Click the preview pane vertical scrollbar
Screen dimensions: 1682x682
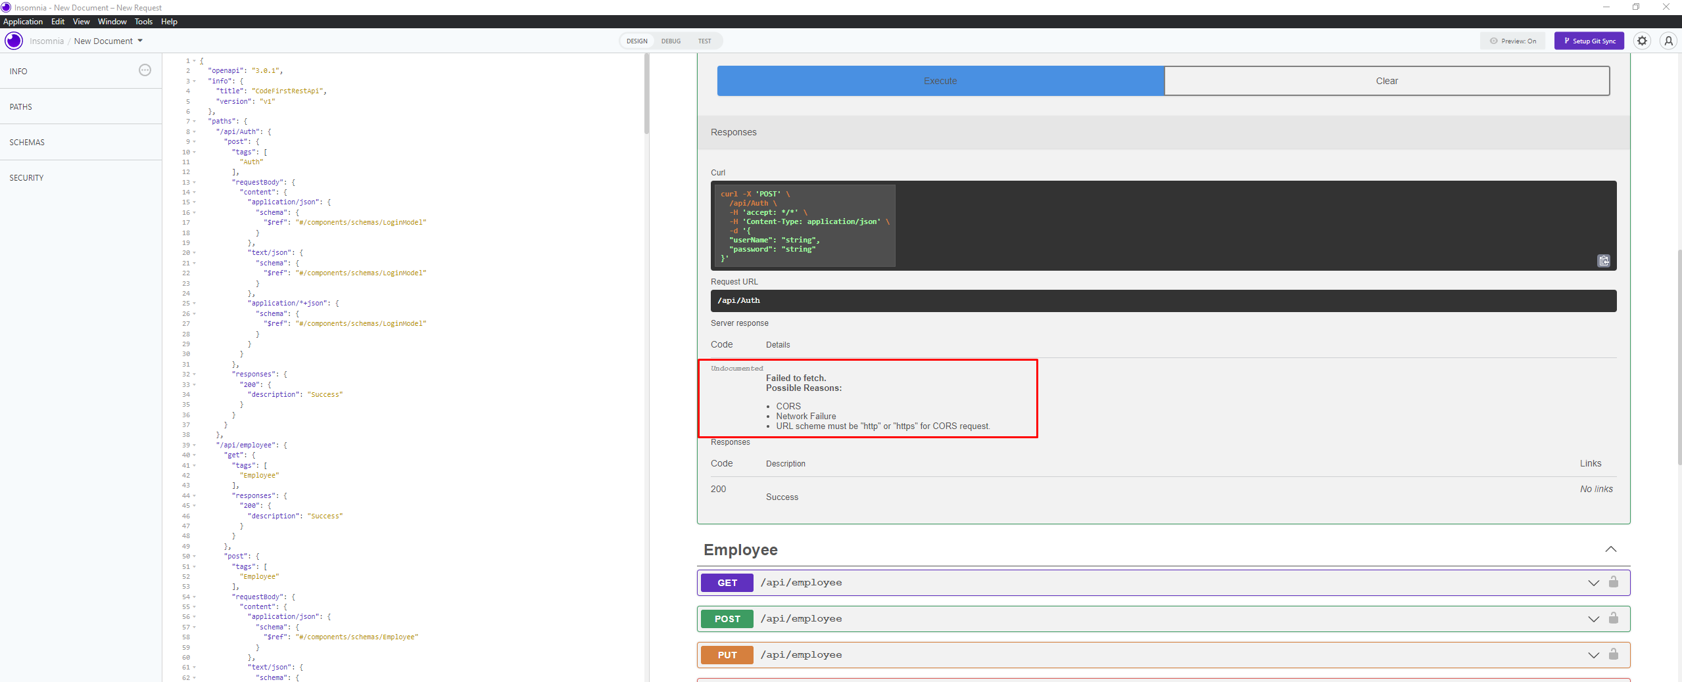coord(1679,357)
